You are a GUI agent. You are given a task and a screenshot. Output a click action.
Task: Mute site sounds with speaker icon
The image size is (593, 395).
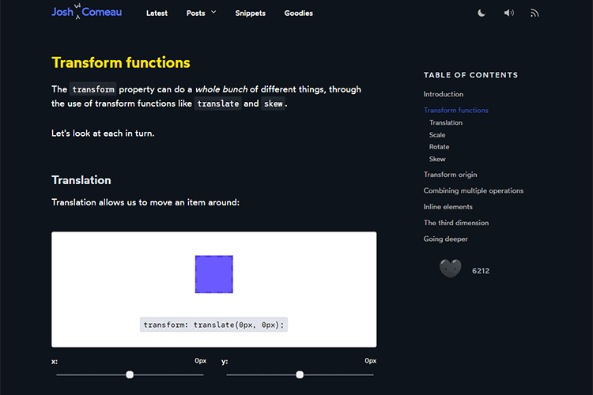point(508,13)
